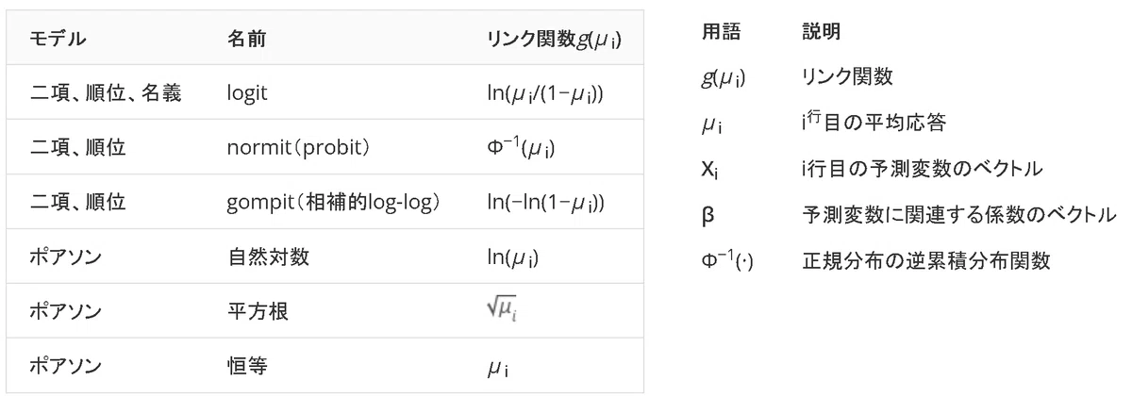Click the 用語 header in glossary
This screenshot has width=1132, height=414.
[x=722, y=31]
